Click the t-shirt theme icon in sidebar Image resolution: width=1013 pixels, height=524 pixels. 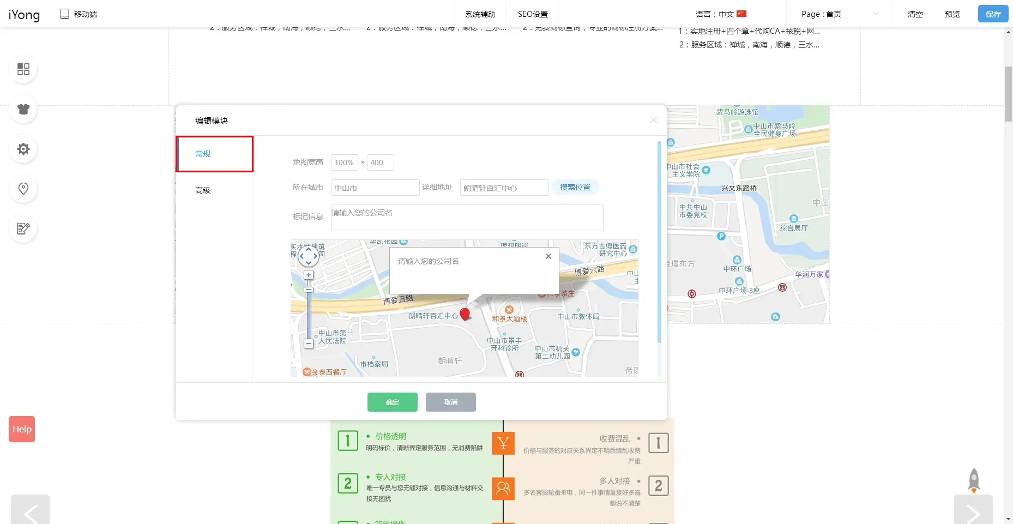click(x=23, y=109)
